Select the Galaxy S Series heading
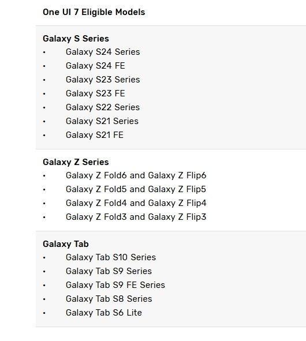Image resolution: width=306 pixels, height=341 pixels. click(76, 39)
